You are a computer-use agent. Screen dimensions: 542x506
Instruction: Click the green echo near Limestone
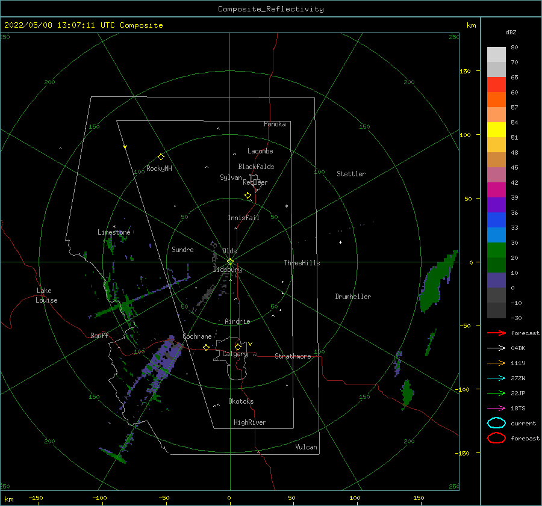tap(111, 244)
